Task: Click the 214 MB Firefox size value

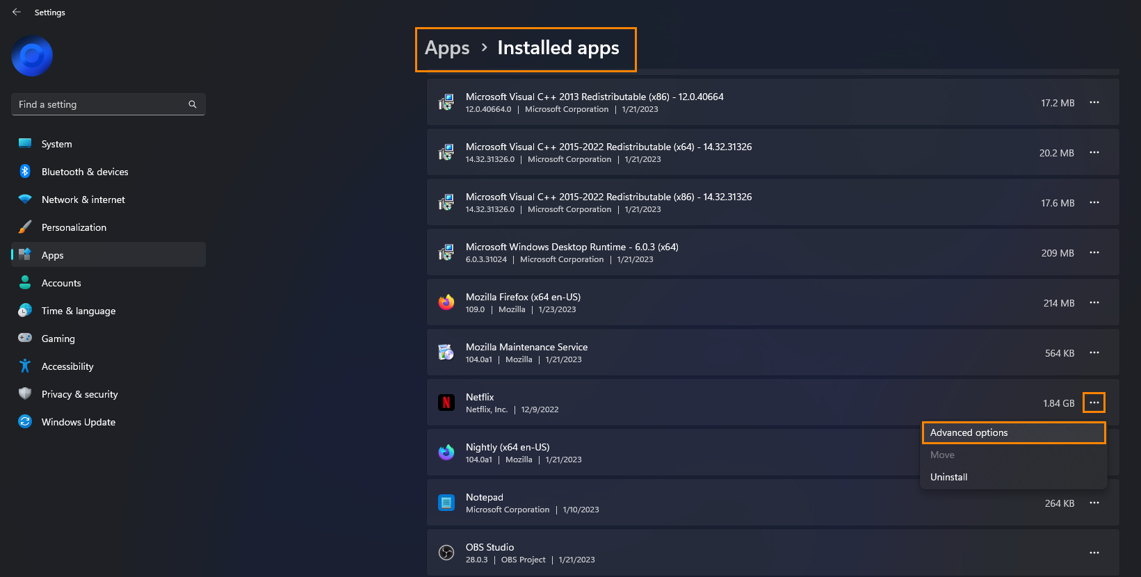Action: [x=1059, y=303]
